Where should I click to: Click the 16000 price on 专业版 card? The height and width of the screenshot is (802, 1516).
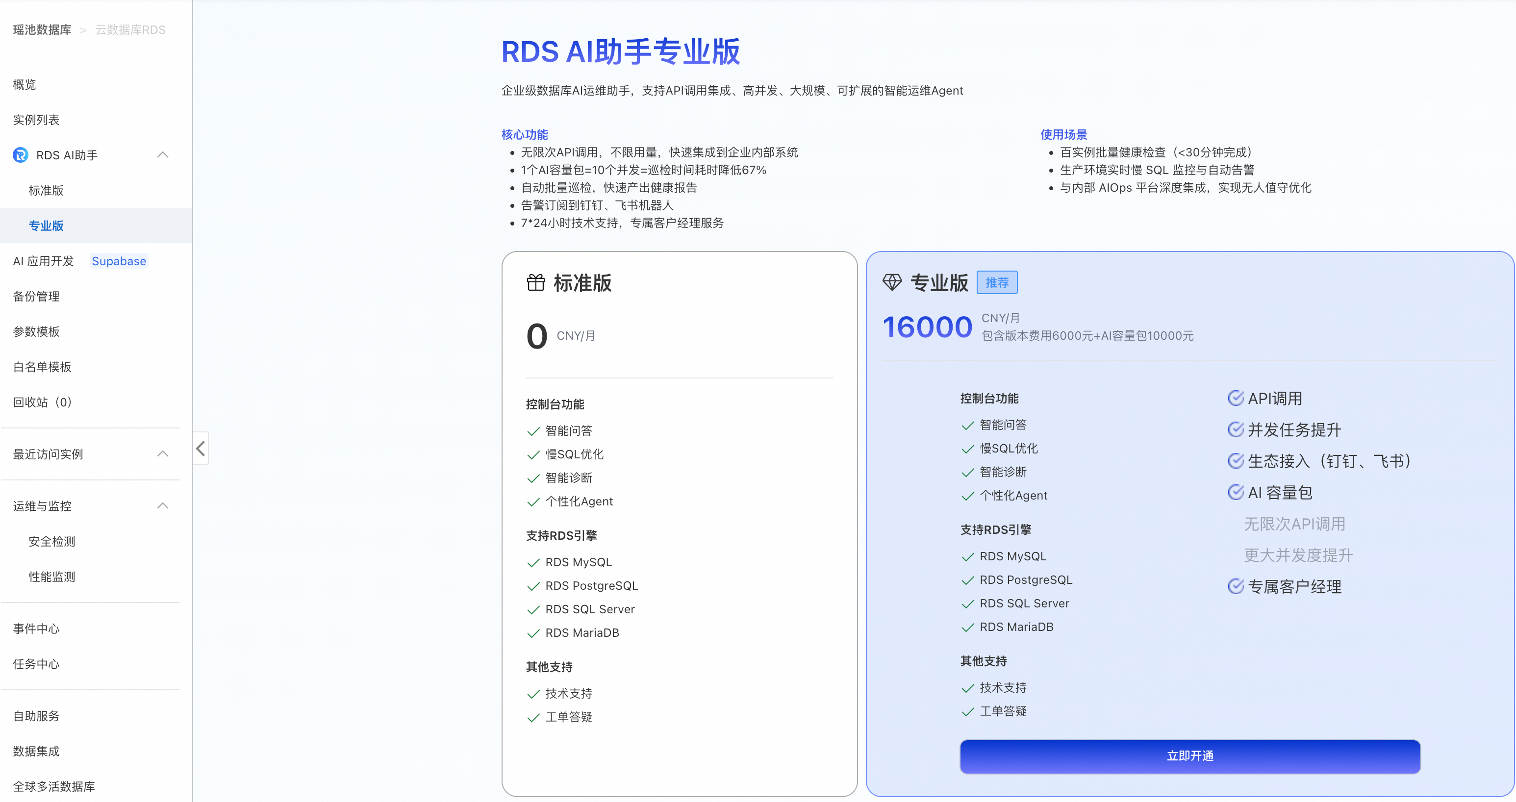tap(927, 327)
